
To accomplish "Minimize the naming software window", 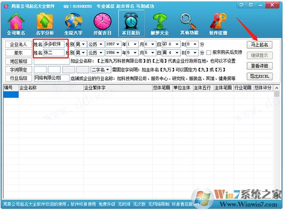I will [x=260, y=5].
